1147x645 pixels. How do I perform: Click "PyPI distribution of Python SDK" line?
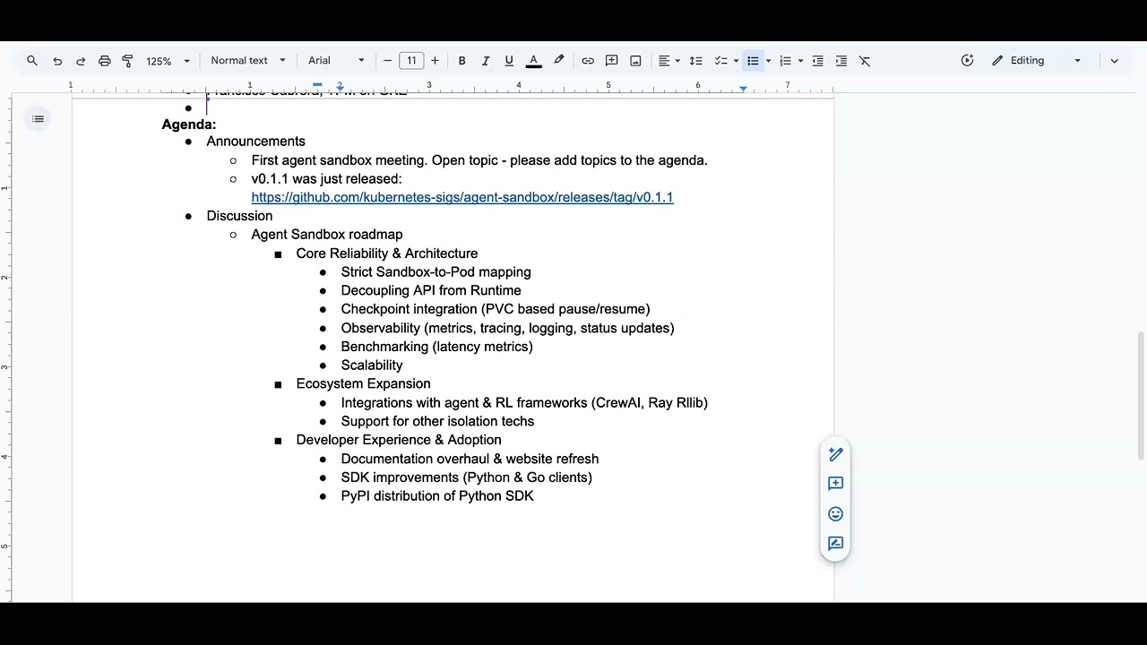437,496
